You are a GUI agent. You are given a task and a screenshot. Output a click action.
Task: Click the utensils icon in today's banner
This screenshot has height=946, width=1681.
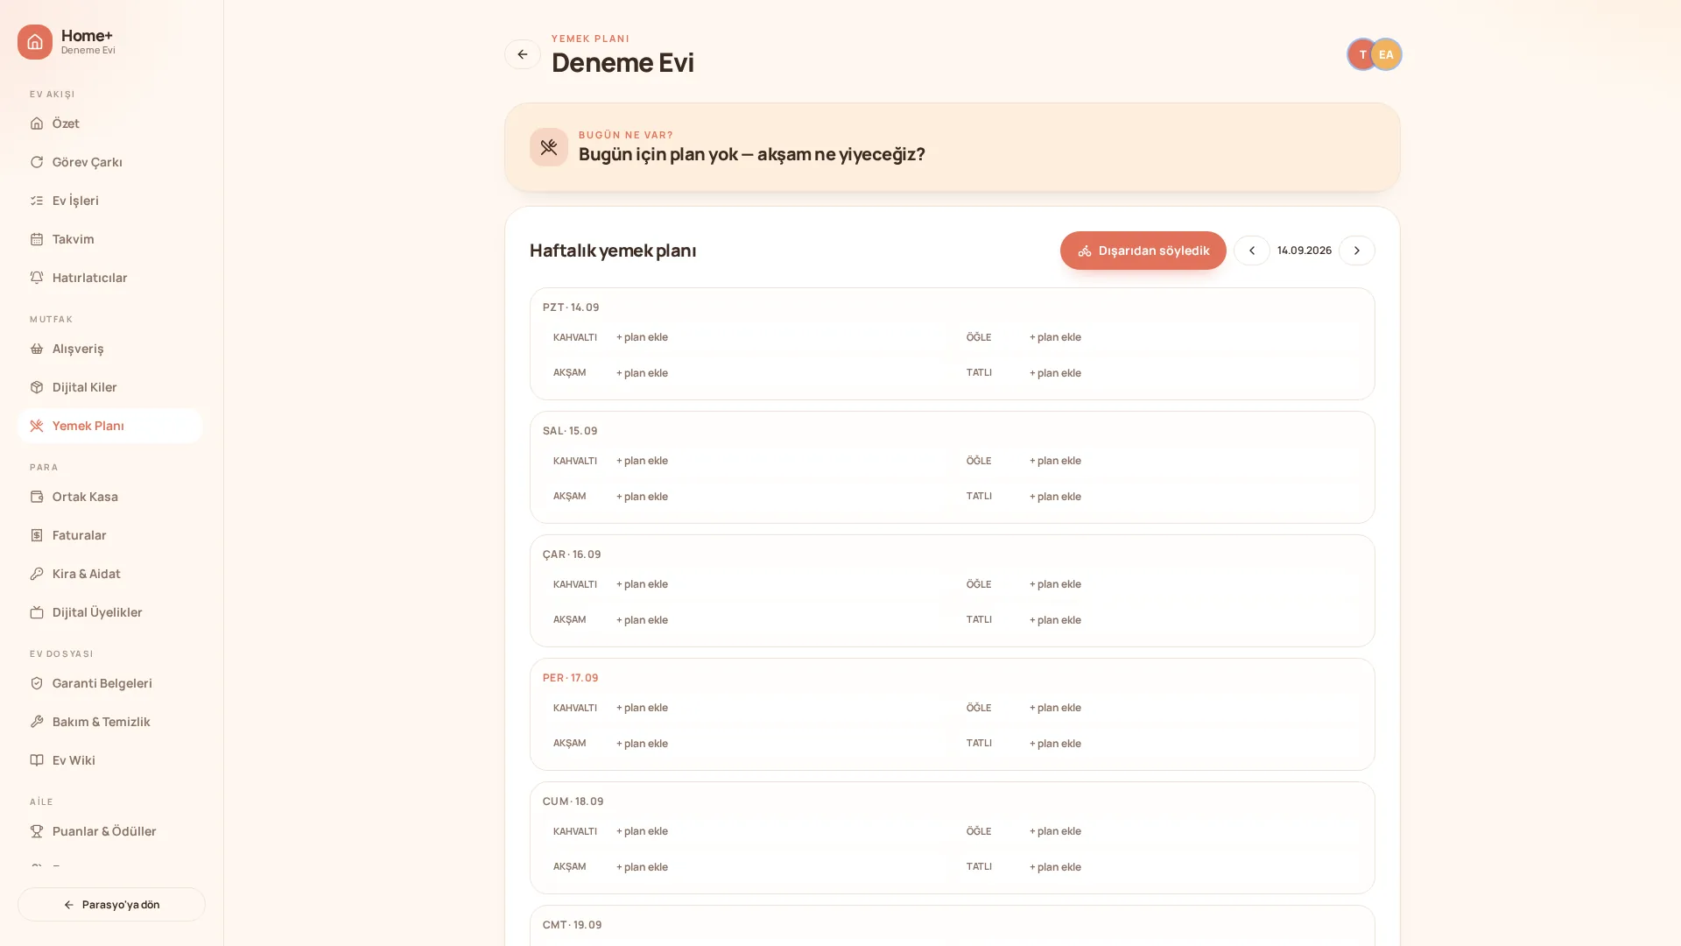(x=549, y=147)
